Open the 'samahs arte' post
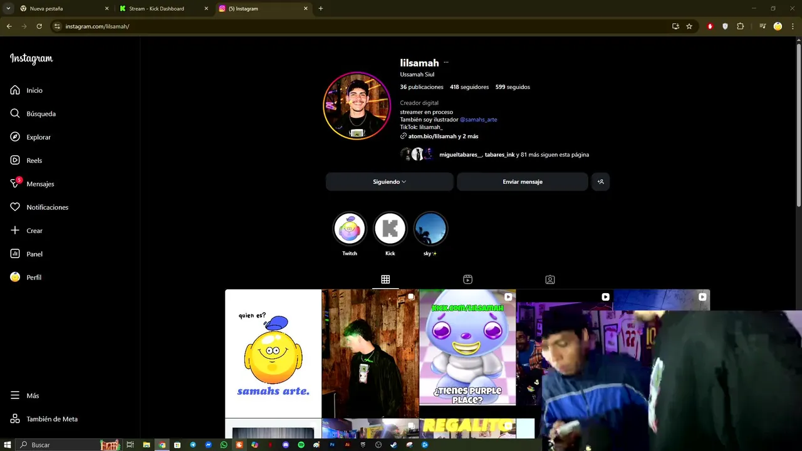 273,353
